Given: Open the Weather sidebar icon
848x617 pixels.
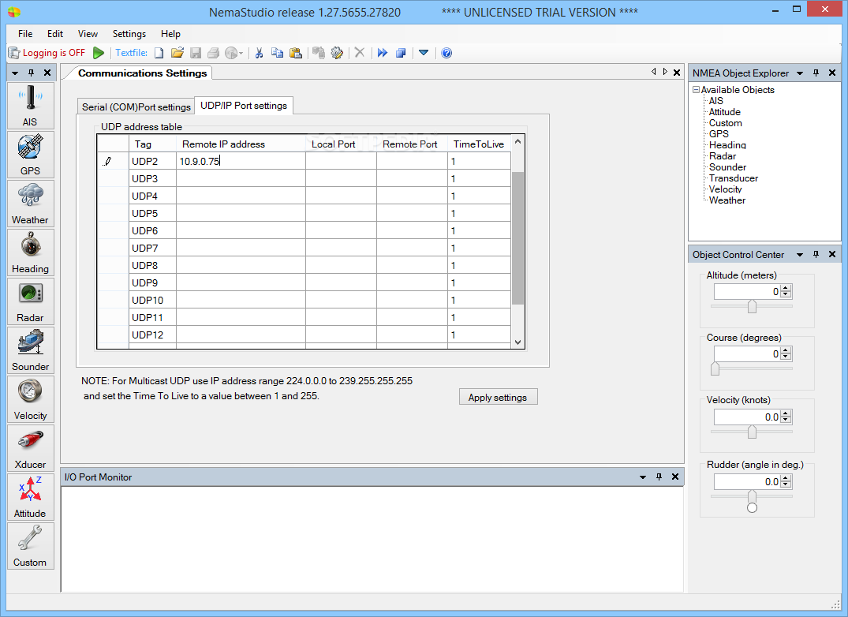Looking at the screenshot, I should point(30,204).
